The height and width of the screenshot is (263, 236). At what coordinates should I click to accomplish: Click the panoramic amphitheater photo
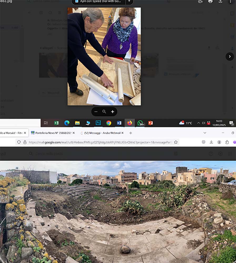click(x=118, y=212)
